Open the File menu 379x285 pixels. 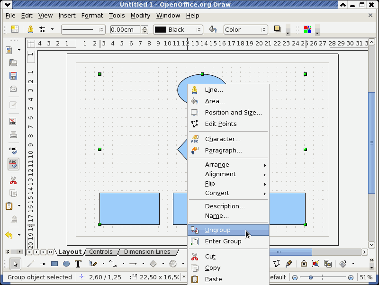click(10, 16)
